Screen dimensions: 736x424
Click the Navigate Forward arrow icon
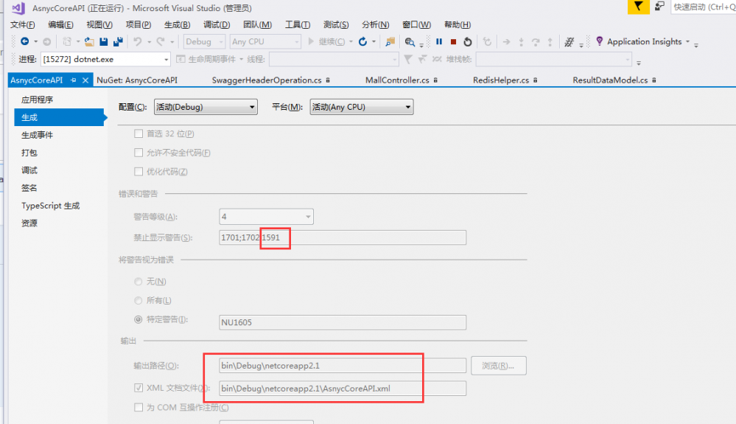click(47, 42)
